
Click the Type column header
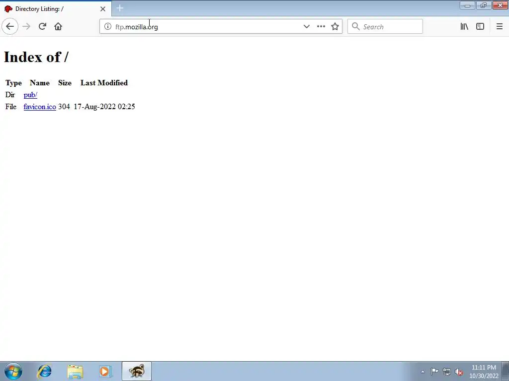(13, 83)
